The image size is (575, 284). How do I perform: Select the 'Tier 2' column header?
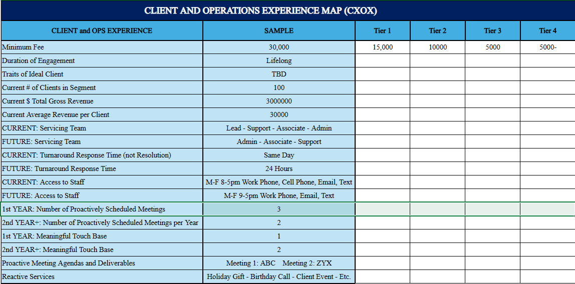[437, 30]
